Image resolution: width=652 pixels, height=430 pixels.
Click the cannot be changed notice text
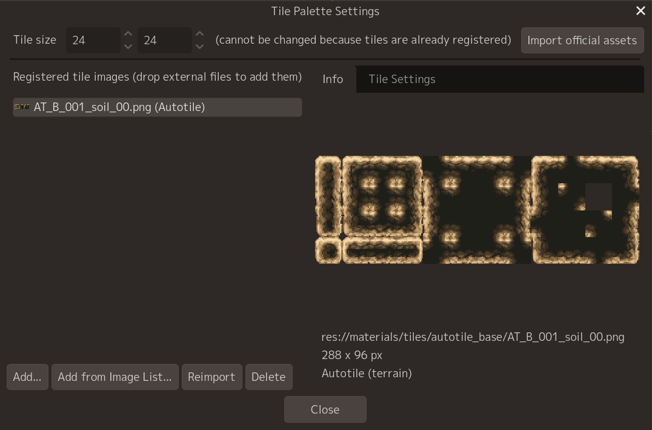coord(363,40)
